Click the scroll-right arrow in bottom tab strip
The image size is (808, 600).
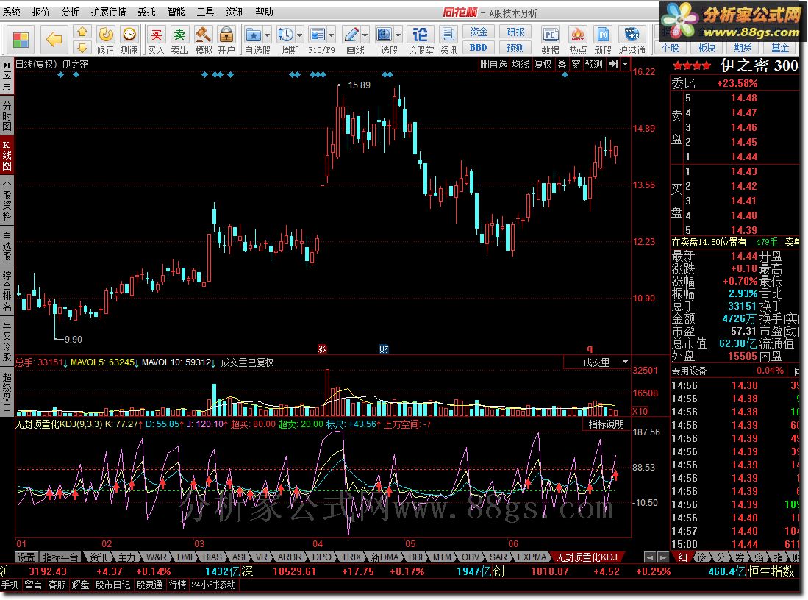[x=663, y=557]
